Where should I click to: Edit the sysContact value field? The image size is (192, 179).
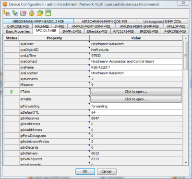136,61
